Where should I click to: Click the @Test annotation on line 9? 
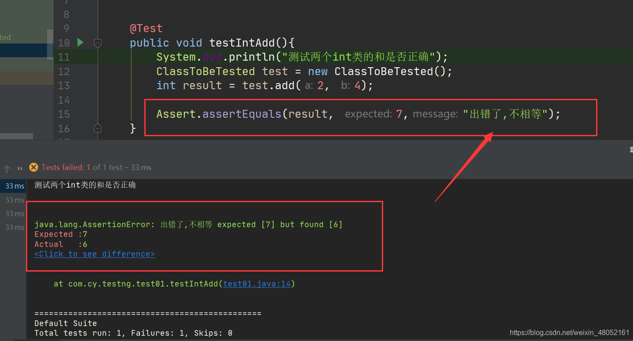click(x=146, y=29)
